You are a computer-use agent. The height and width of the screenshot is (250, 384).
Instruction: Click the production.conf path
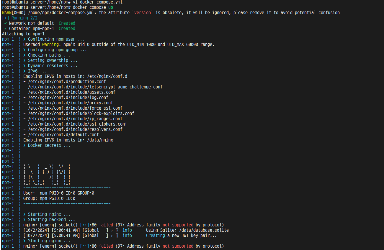pyautogui.click(x=67, y=82)
